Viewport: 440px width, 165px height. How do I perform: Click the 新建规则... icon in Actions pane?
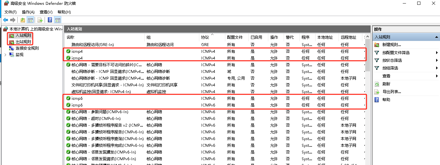(x=377, y=45)
